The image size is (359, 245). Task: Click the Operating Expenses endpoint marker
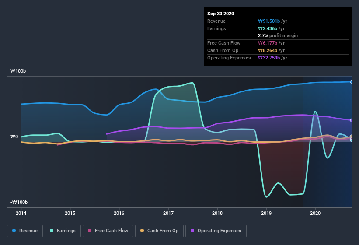352,120
